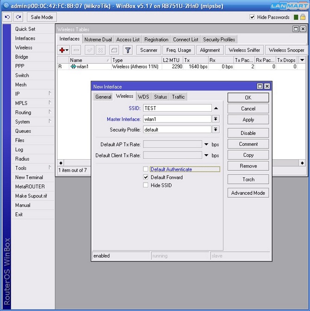Switch to the WDS tab

(x=143, y=97)
